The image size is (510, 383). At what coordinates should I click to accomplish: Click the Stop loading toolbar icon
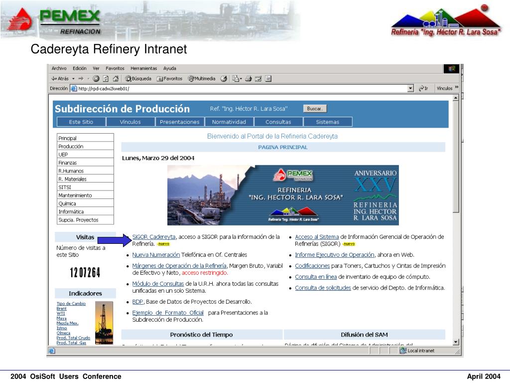(x=96, y=78)
